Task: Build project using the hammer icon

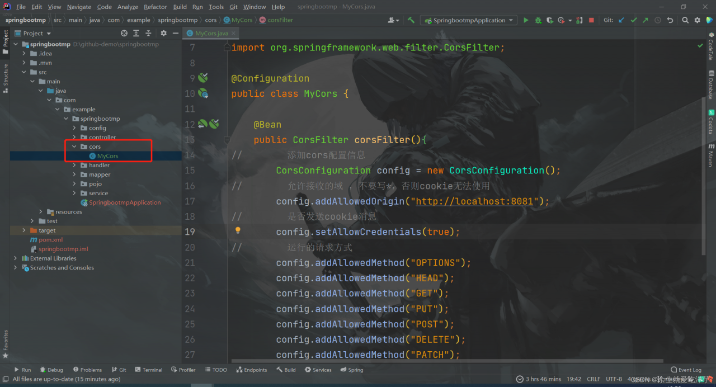Action: tap(411, 20)
